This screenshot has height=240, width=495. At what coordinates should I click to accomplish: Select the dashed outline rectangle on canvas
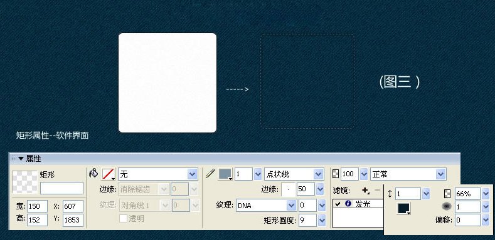click(307, 81)
